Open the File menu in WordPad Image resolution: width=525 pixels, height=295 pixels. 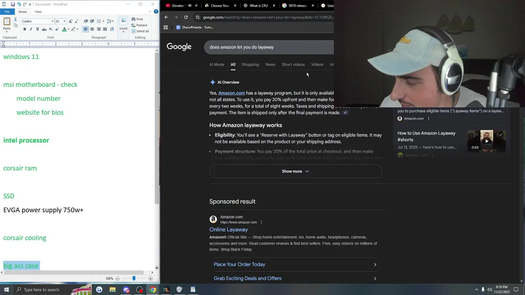7,12
